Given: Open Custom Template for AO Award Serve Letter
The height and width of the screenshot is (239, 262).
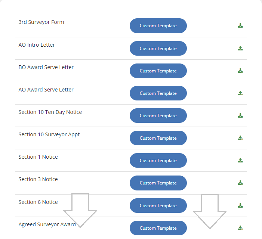Looking at the screenshot, I should pyautogui.click(x=158, y=93).
